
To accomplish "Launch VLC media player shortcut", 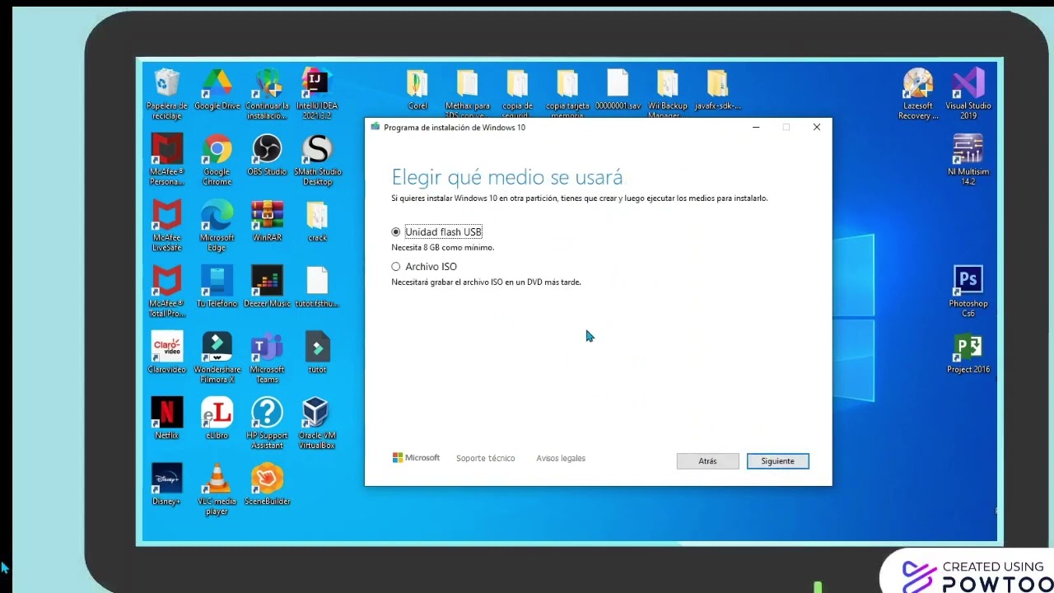I will [x=217, y=479].
